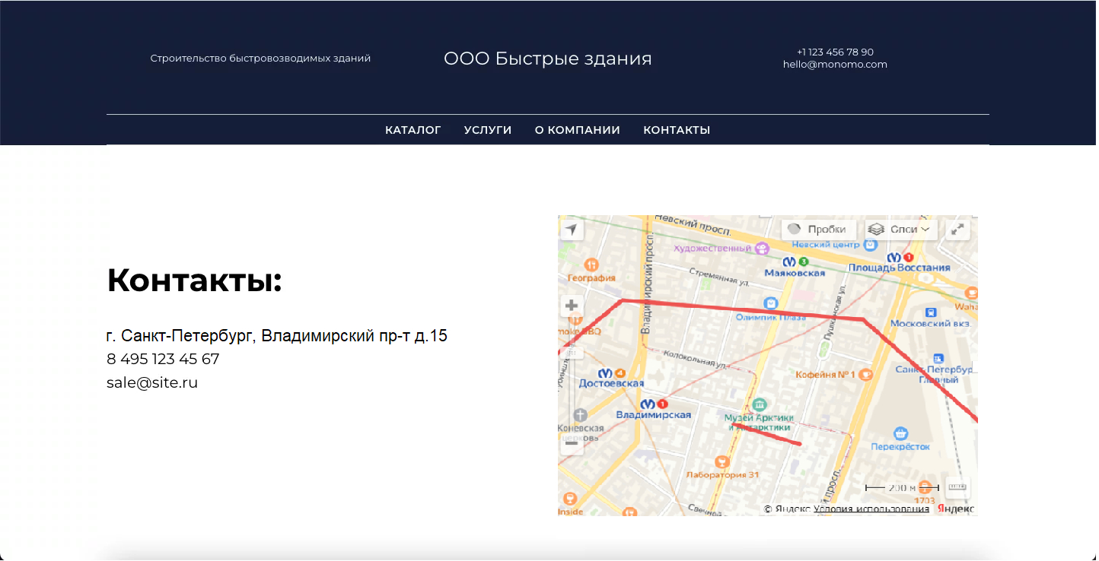This screenshot has height=561, width=1099.
Task: Open the Слои layers dropdown
Action: 902,230
